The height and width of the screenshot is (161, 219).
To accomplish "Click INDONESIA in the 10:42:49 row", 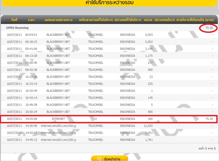I will (x=127, y=91).
